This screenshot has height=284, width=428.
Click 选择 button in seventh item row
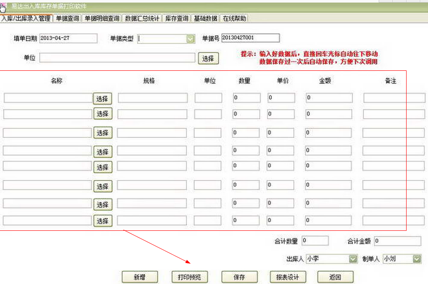point(102,204)
